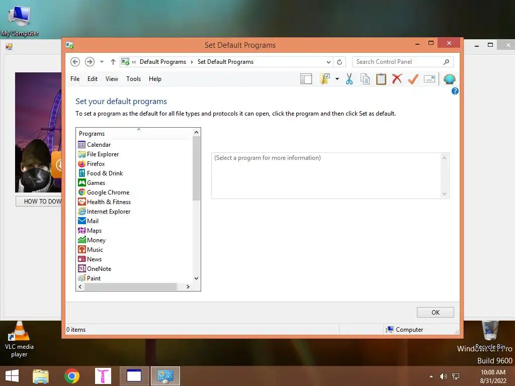Click the Rename toolbar icon beside checkmark
Image resolution: width=515 pixels, height=386 pixels.
(x=430, y=79)
